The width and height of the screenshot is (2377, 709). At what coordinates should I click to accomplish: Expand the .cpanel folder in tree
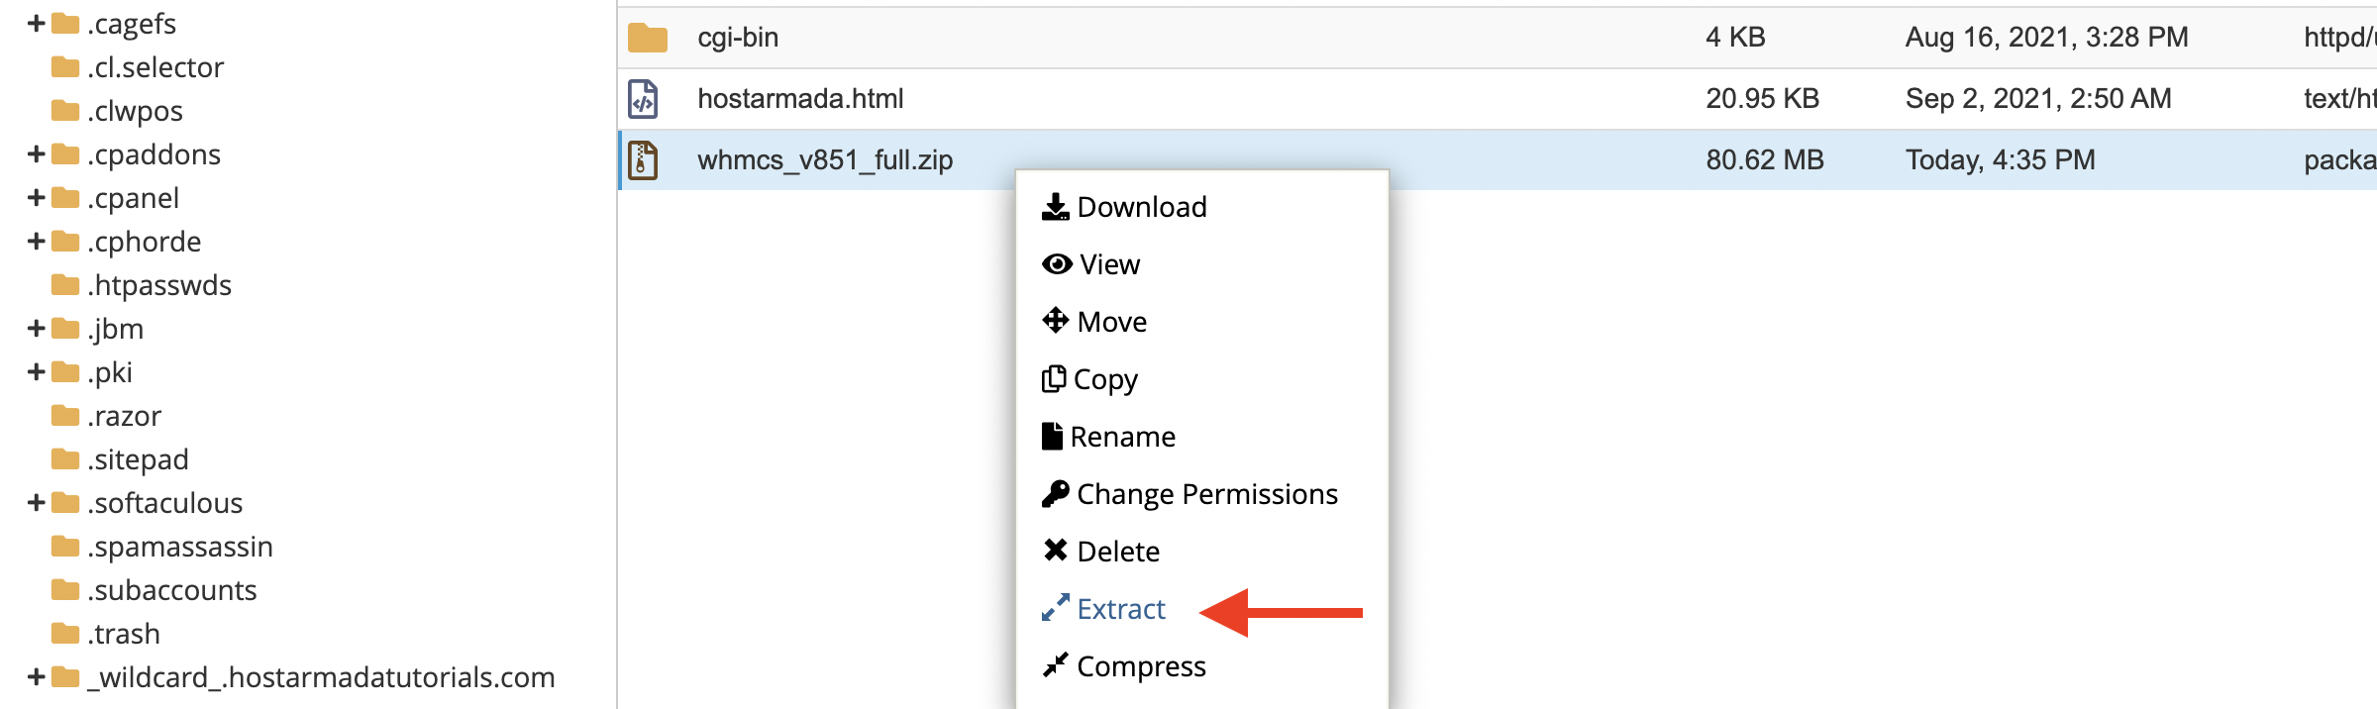[x=36, y=198]
